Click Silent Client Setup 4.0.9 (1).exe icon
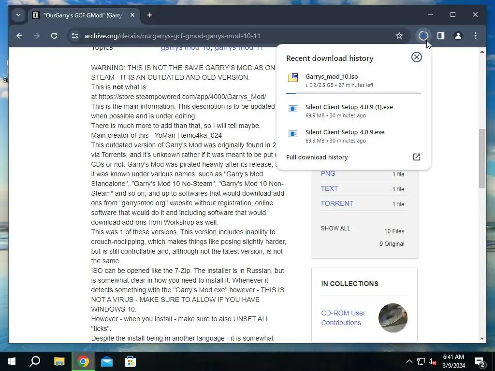Screen dimensions: 495x371 (293, 109)
